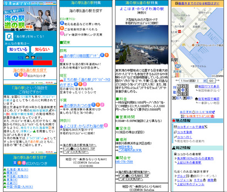227x192 pixels.
Task: Click the 縮小 zoom-out key icon
Action: coord(184,98)
